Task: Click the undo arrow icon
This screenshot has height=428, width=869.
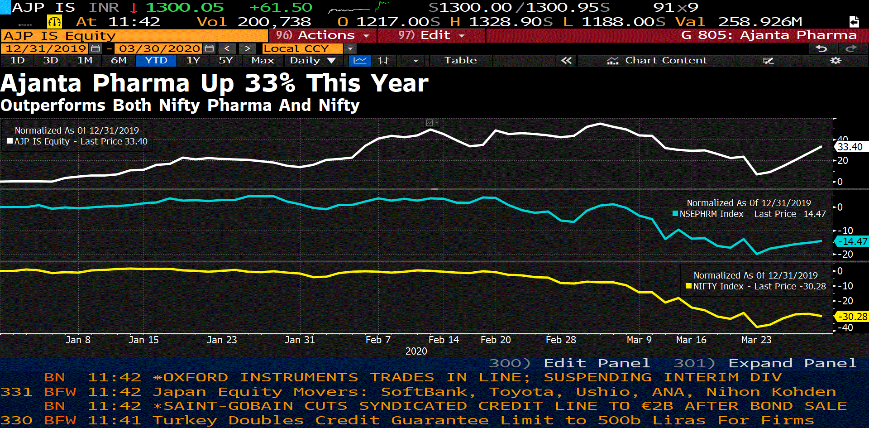Action: point(821,49)
